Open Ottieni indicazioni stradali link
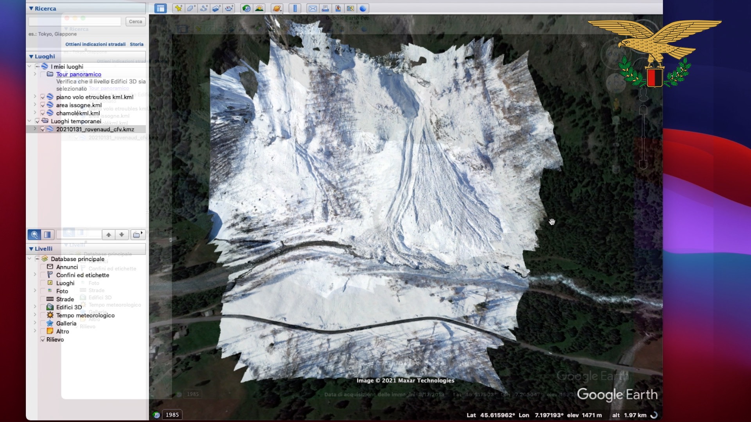 [x=95, y=44]
